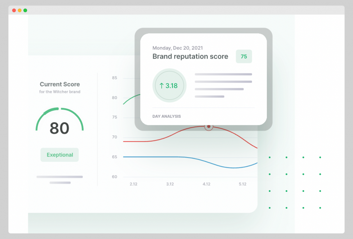Click the 4.12 date label
Image resolution: width=353 pixels, height=239 pixels.
click(206, 184)
